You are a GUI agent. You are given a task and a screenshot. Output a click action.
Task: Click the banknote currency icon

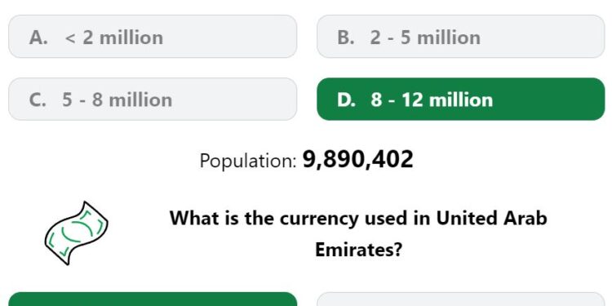[77, 233]
